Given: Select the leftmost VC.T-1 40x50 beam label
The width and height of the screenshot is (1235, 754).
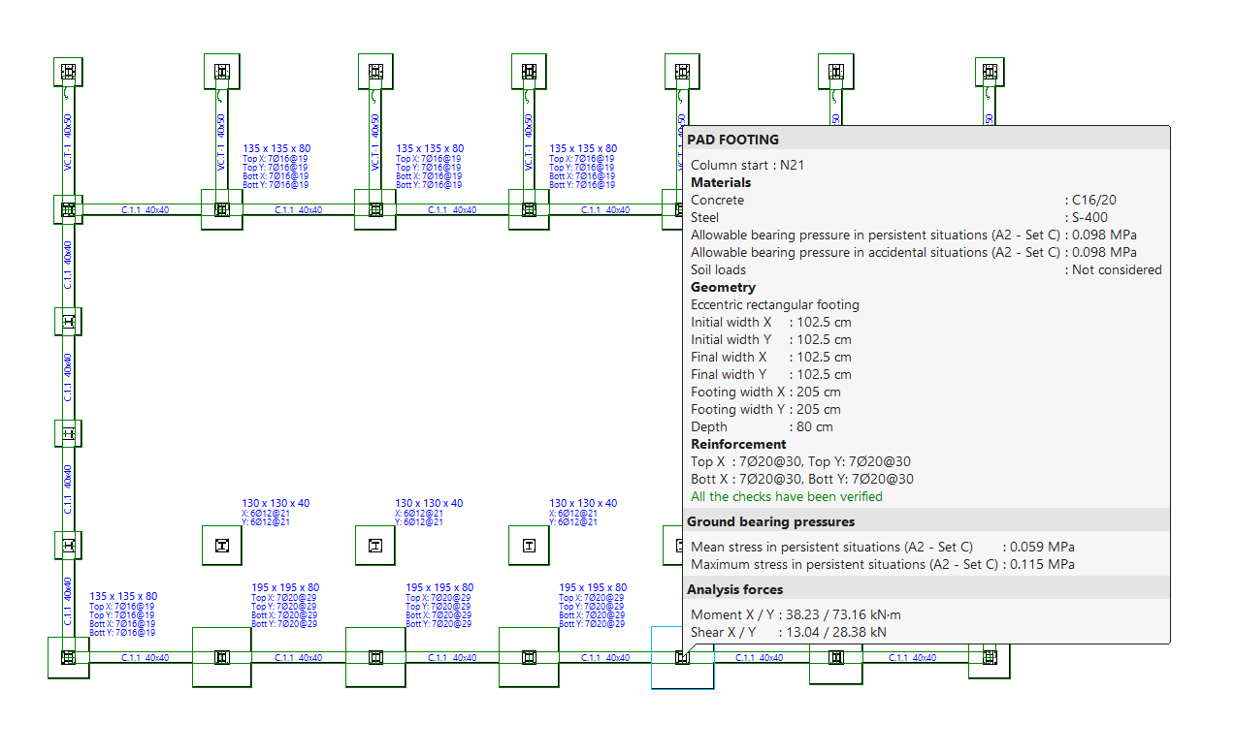Looking at the screenshot, I should (68, 142).
